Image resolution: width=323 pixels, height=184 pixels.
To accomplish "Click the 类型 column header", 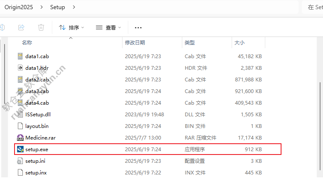I will pyautogui.click(x=190, y=43).
